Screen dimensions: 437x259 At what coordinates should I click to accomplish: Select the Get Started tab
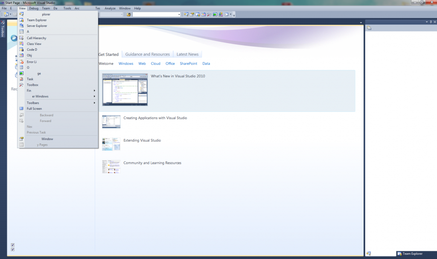(108, 54)
